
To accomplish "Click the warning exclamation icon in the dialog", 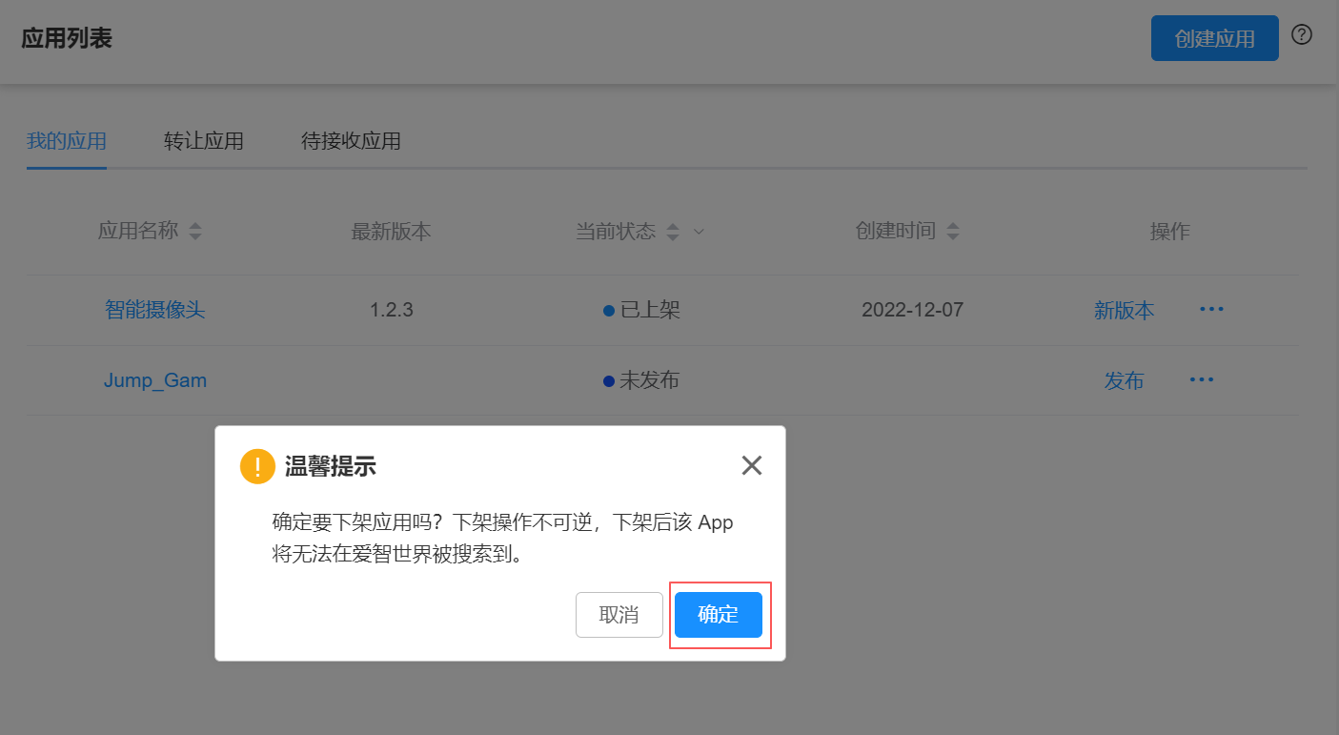I will pyautogui.click(x=257, y=466).
